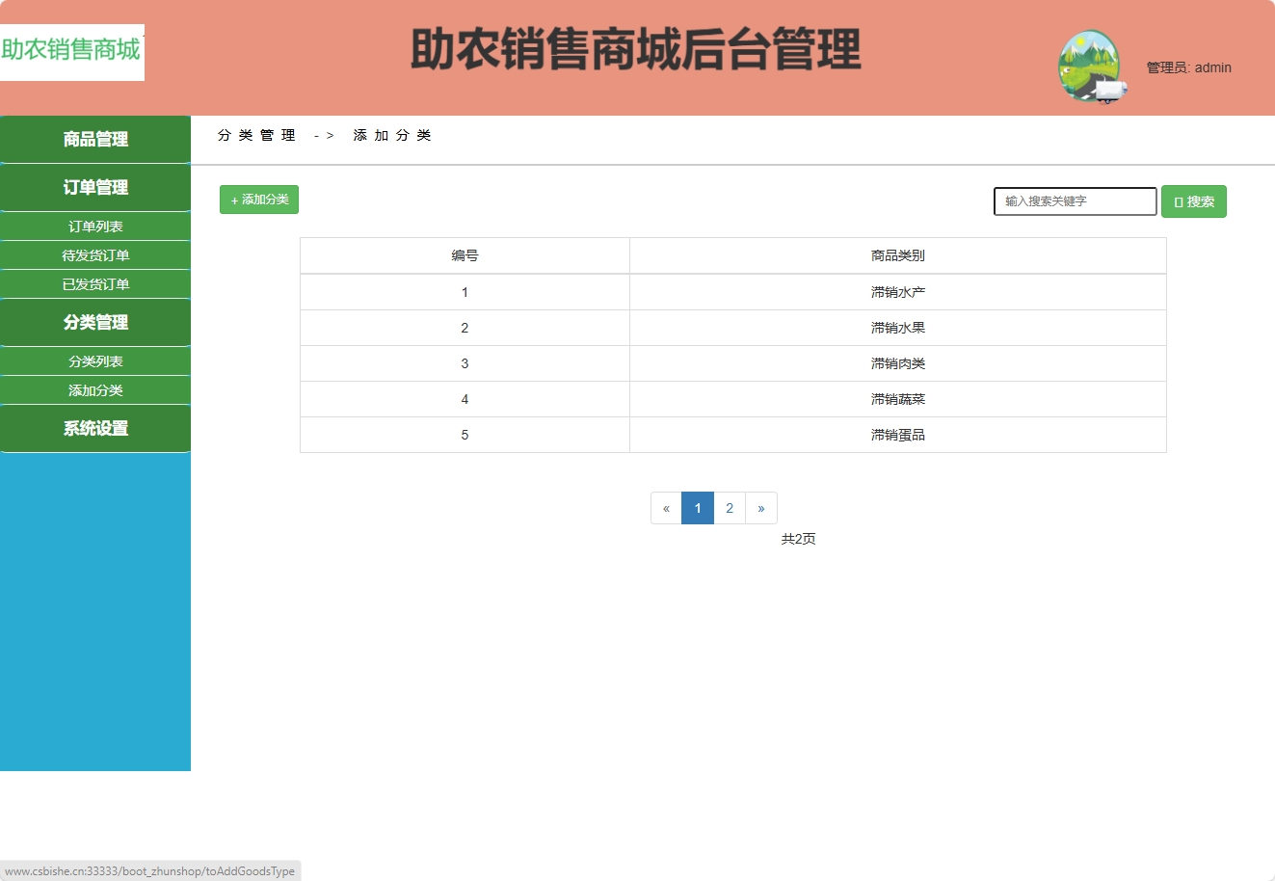Image resolution: width=1275 pixels, height=881 pixels.
Task: Click number cell 5 in 滞销蛋品 row
Action: (465, 435)
